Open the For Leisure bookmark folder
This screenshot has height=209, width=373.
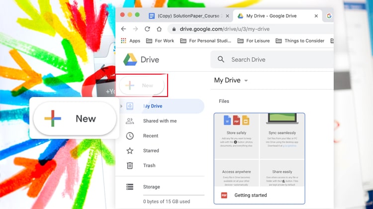(254, 41)
